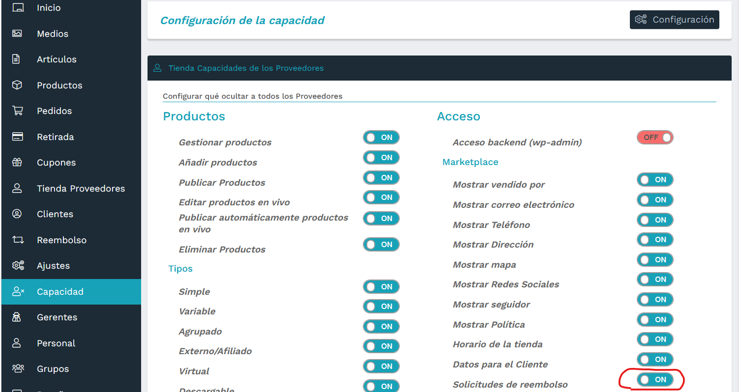This screenshot has width=740, height=392.
Task: Click the Configuración button
Action: click(x=674, y=20)
